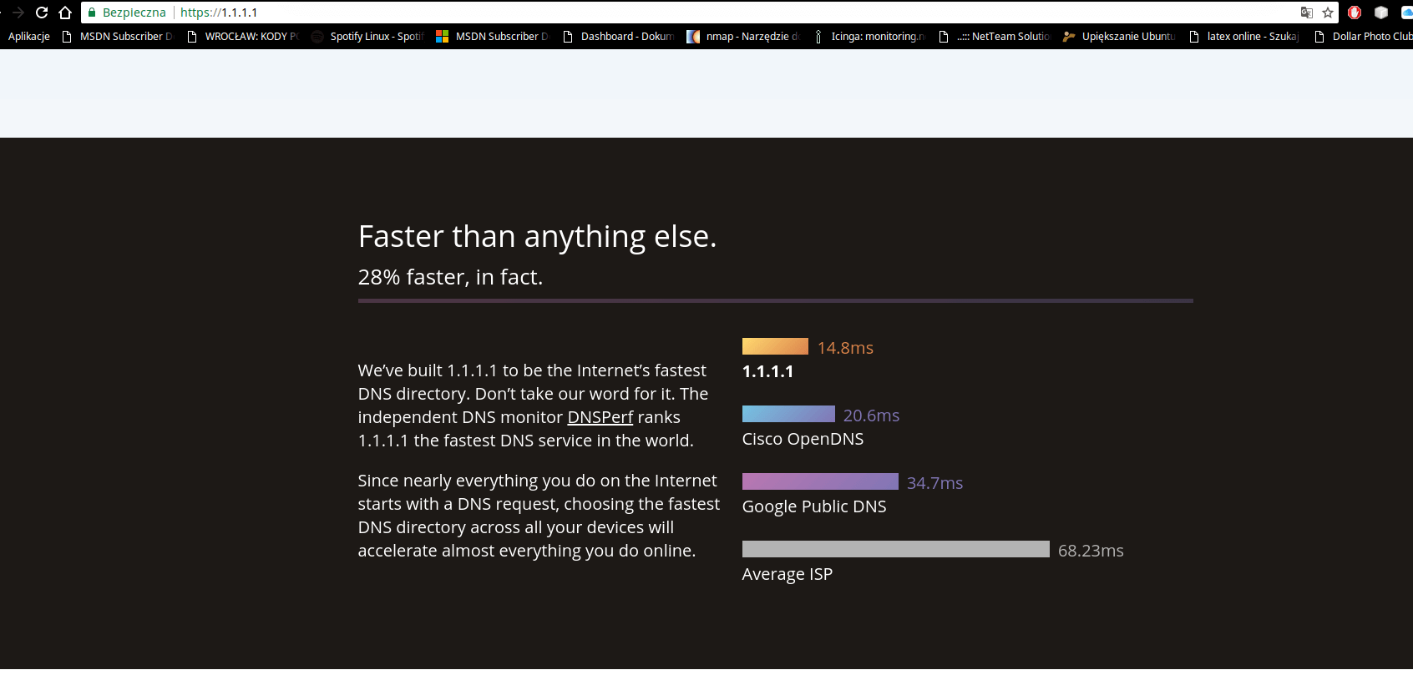The height and width of the screenshot is (680, 1413).
Task: Click the Google Public DNS label
Action: (814, 506)
